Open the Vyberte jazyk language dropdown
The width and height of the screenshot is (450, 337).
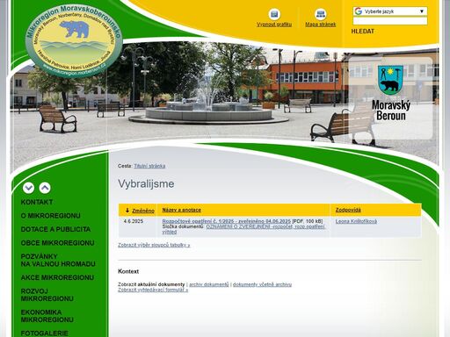point(390,11)
